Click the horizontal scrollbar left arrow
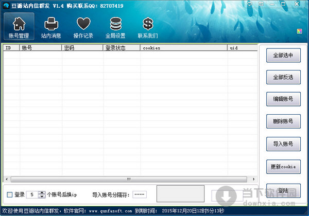The width and height of the screenshot is (309, 216). click(7, 179)
